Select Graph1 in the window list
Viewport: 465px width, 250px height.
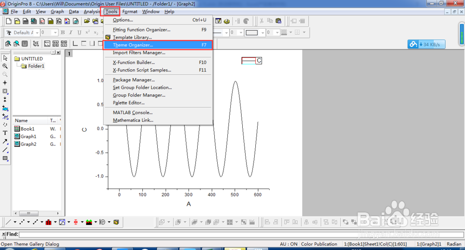[x=25, y=137]
